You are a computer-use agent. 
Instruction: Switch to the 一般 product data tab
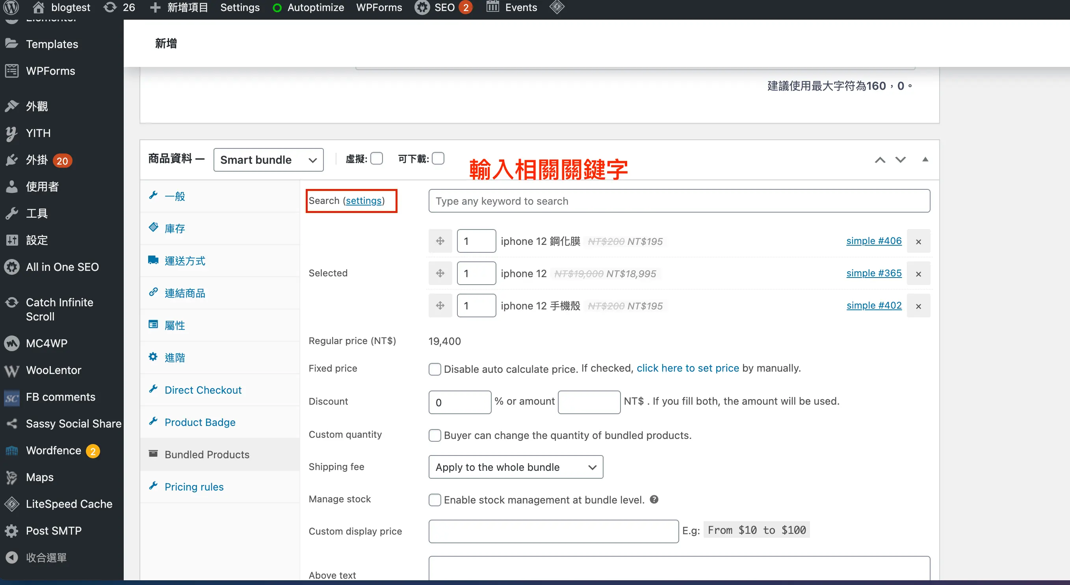point(220,196)
